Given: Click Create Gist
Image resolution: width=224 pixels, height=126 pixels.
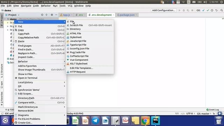Looking at the screenshot, I should pos(40,123).
